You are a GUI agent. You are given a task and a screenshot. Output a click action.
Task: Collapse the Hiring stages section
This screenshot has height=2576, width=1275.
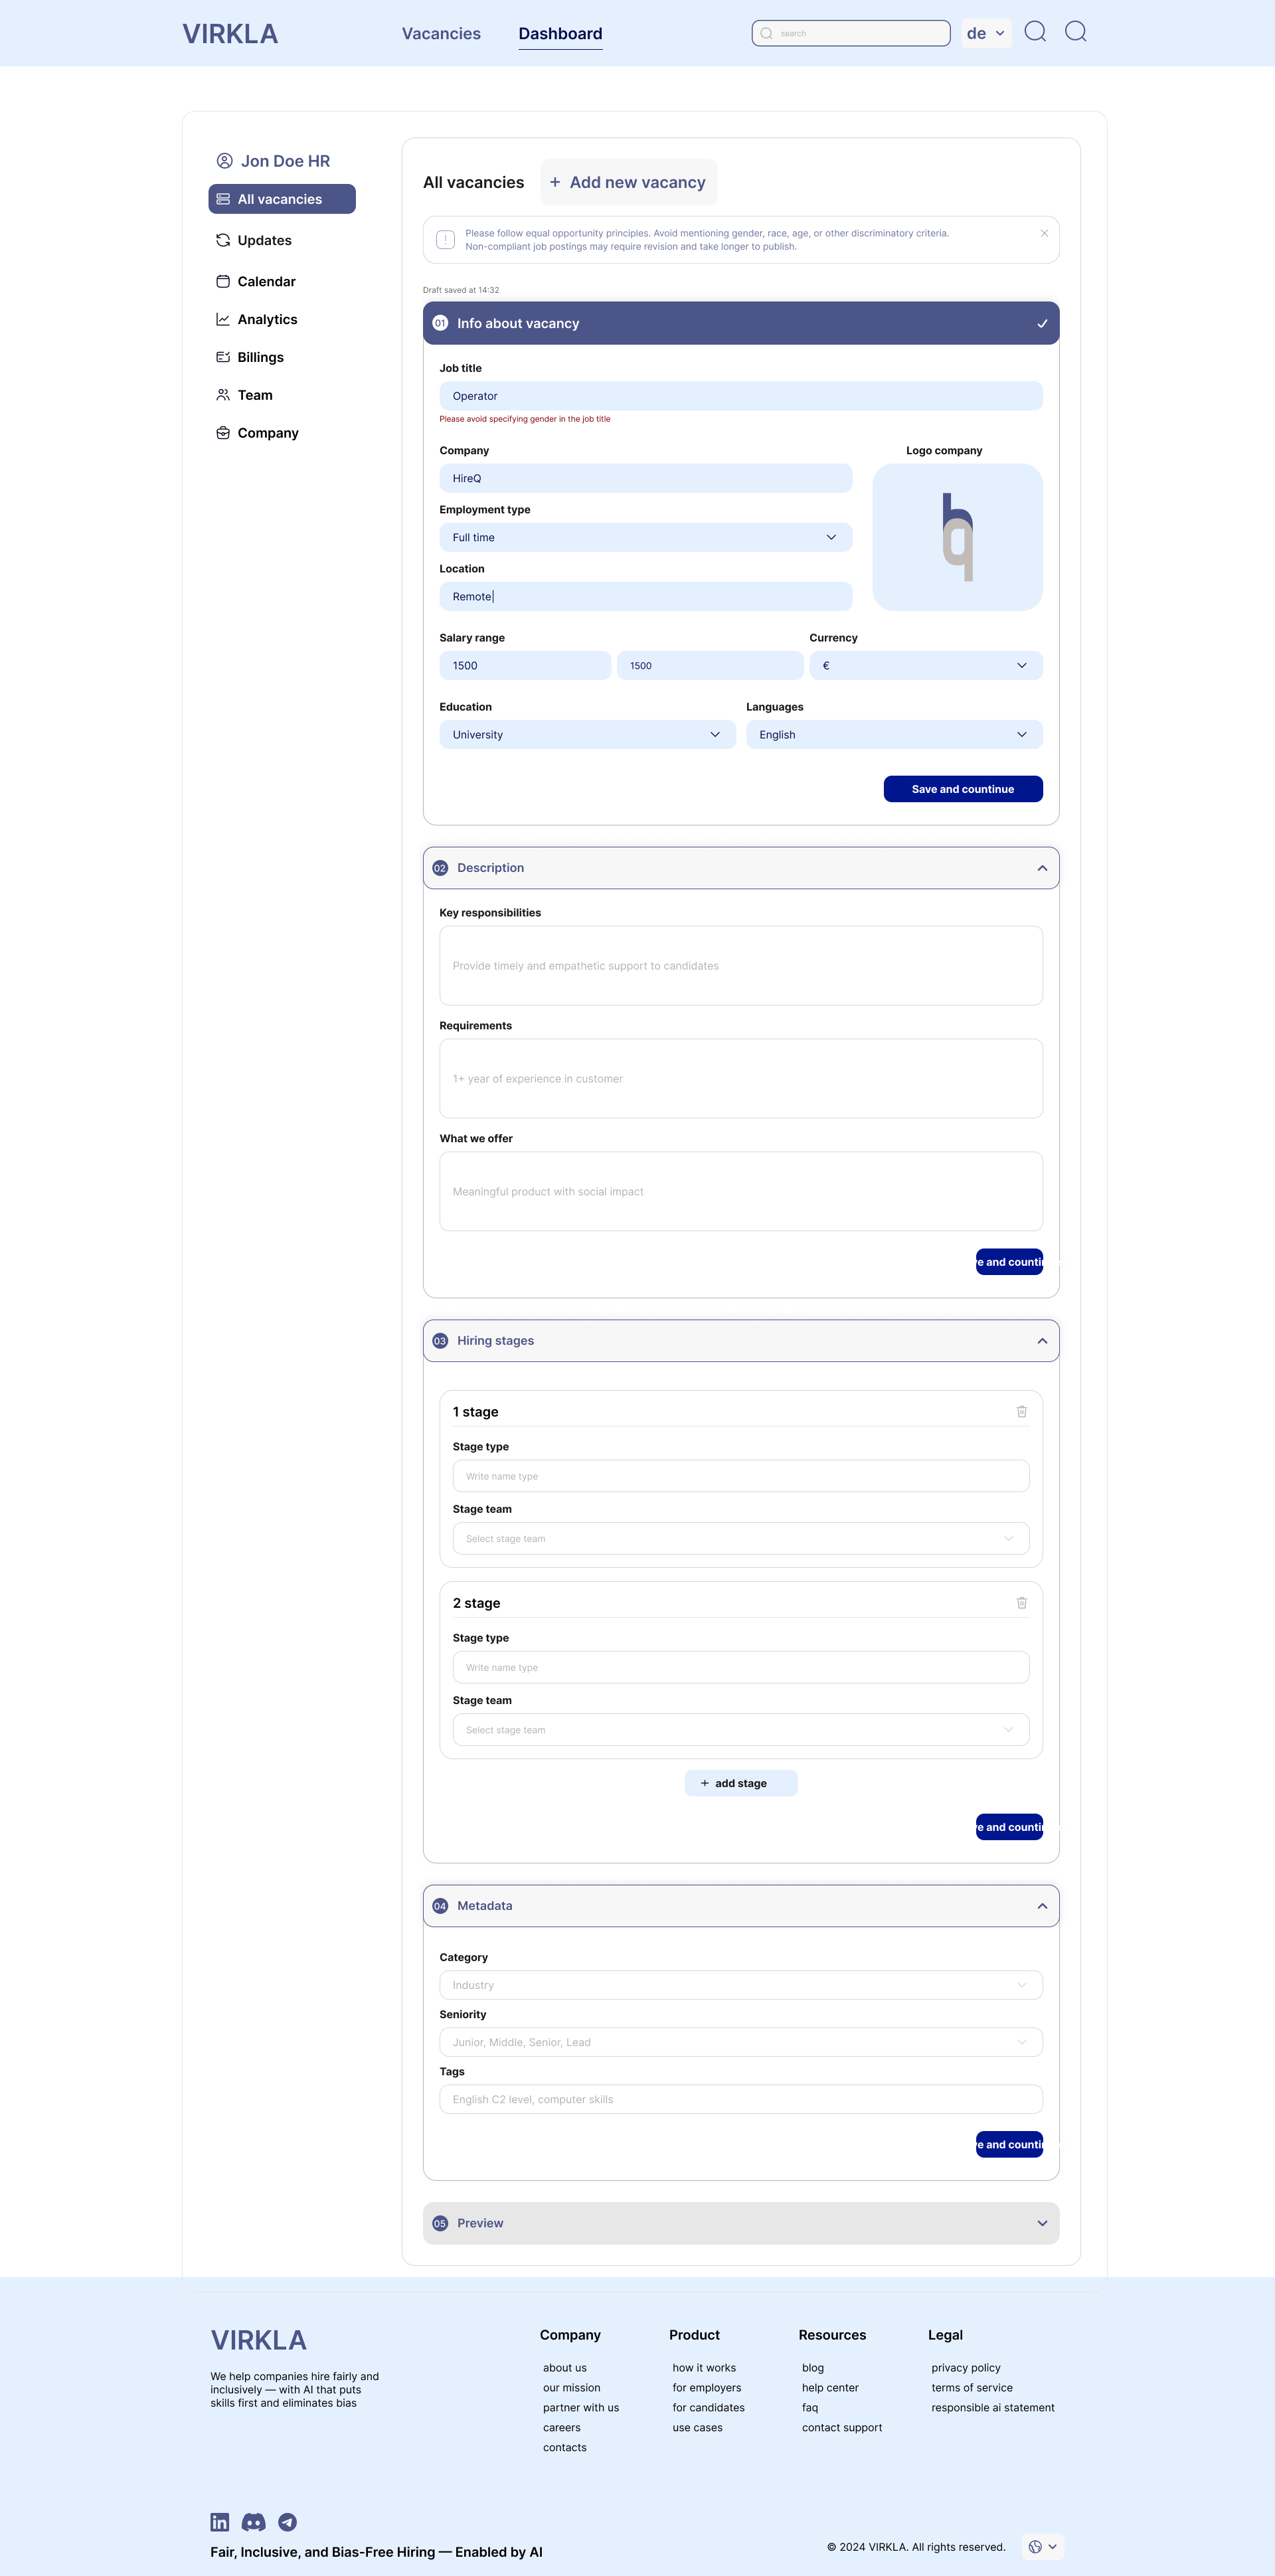click(1042, 1341)
